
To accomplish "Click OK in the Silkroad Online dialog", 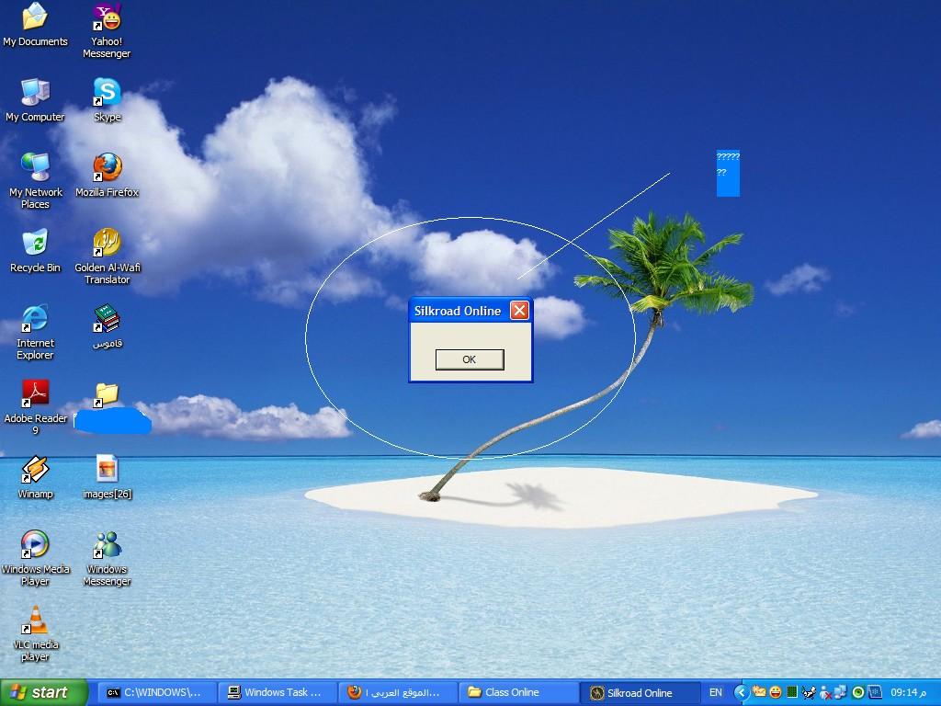I will tap(469, 359).
